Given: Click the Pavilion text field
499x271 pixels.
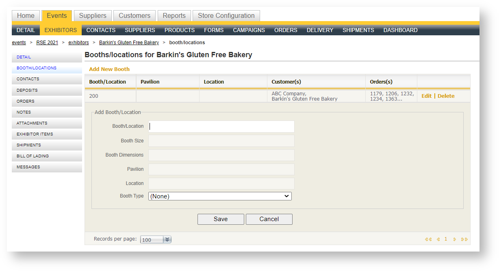Looking at the screenshot, I should [221, 169].
